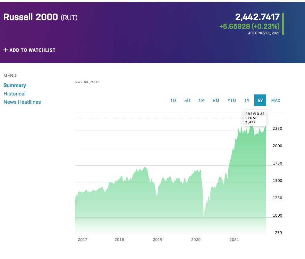This screenshot has height=259, width=305.
Task: Click the 2017 x-axis label
Action: (x=83, y=240)
